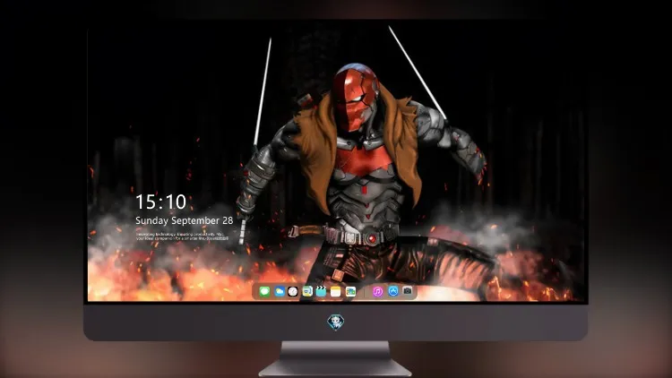Click the red helmet on the wallpaper

pyautogui.click(x=355, y=98)
